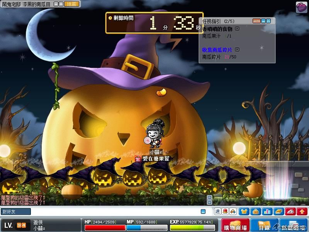Remove 收集南瓜碎片 quest from the tracker
The width and height of the screenshot is (309, 232).
237,49
